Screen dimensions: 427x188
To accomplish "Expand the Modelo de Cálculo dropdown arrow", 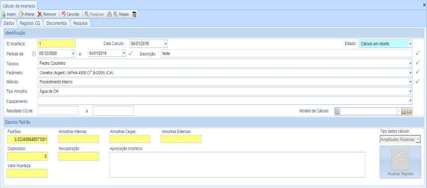I will click(399, 111).
